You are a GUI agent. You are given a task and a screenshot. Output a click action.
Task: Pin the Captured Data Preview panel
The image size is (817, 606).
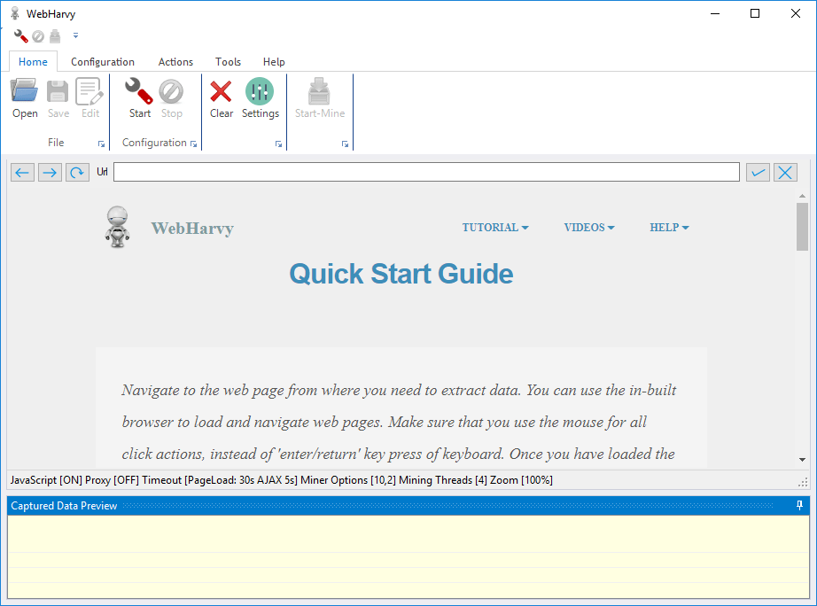click(799, 506)
